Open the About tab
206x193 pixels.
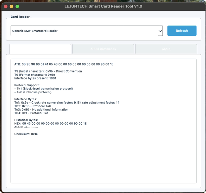pyautogui.click(x=166, y=49)
